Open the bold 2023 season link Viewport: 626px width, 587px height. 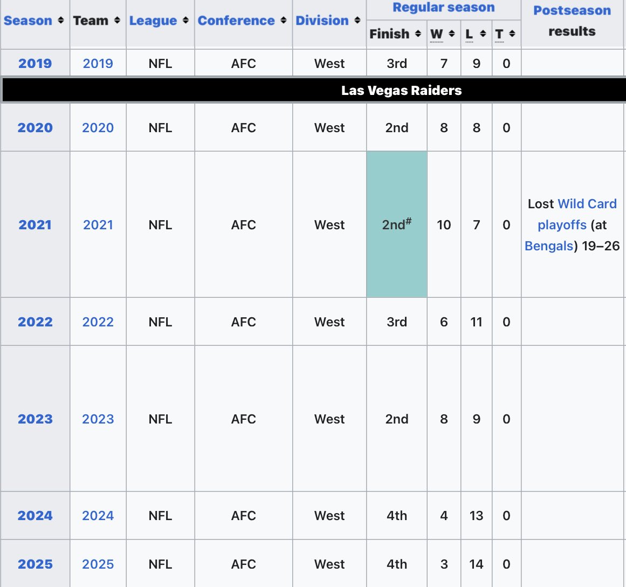pyautogui.click(x=35, y=419)
